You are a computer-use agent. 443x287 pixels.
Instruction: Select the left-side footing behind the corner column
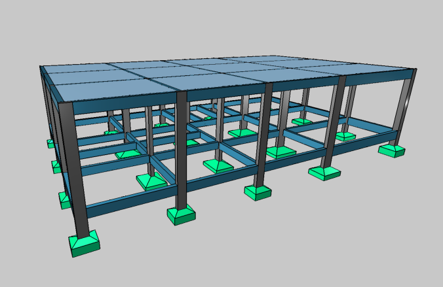click(x=64, y=199)
